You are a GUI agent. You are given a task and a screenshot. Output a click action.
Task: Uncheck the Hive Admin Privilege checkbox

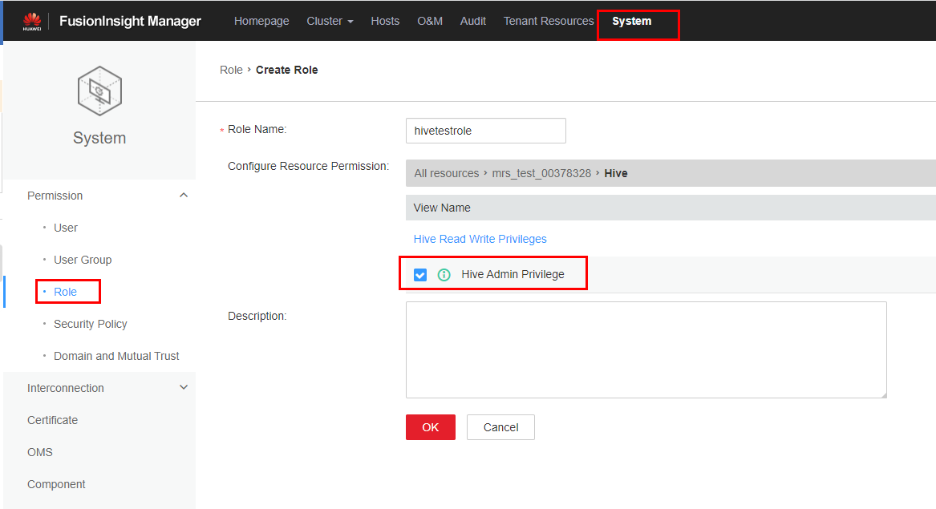pos(420,275)
